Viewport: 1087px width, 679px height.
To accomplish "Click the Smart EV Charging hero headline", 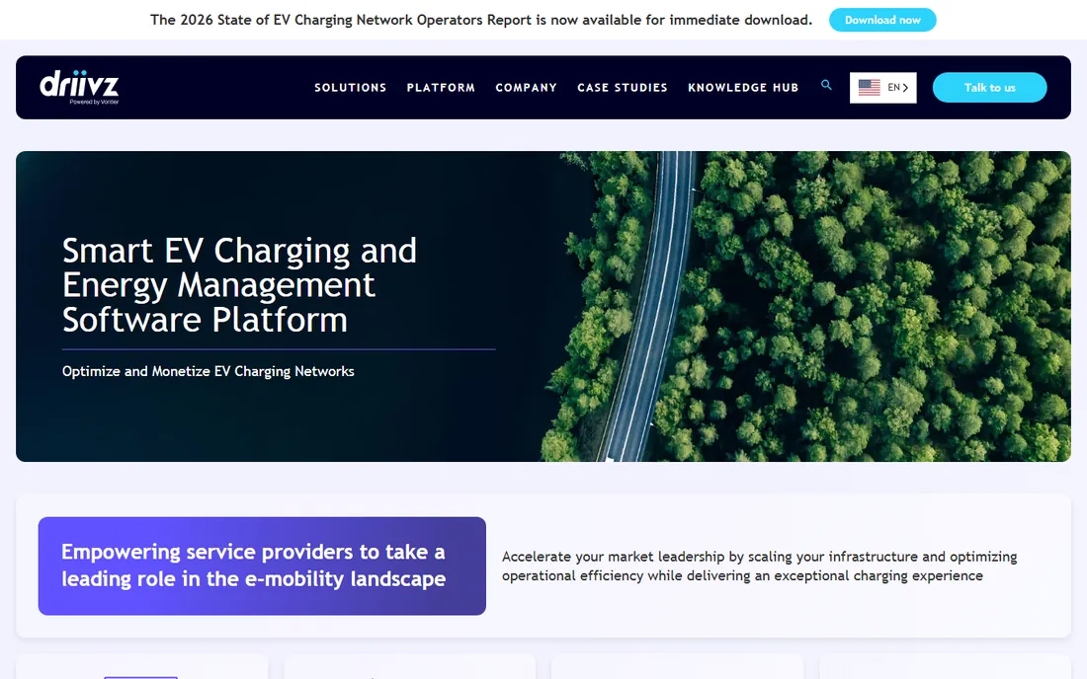I will click(239, 284).
